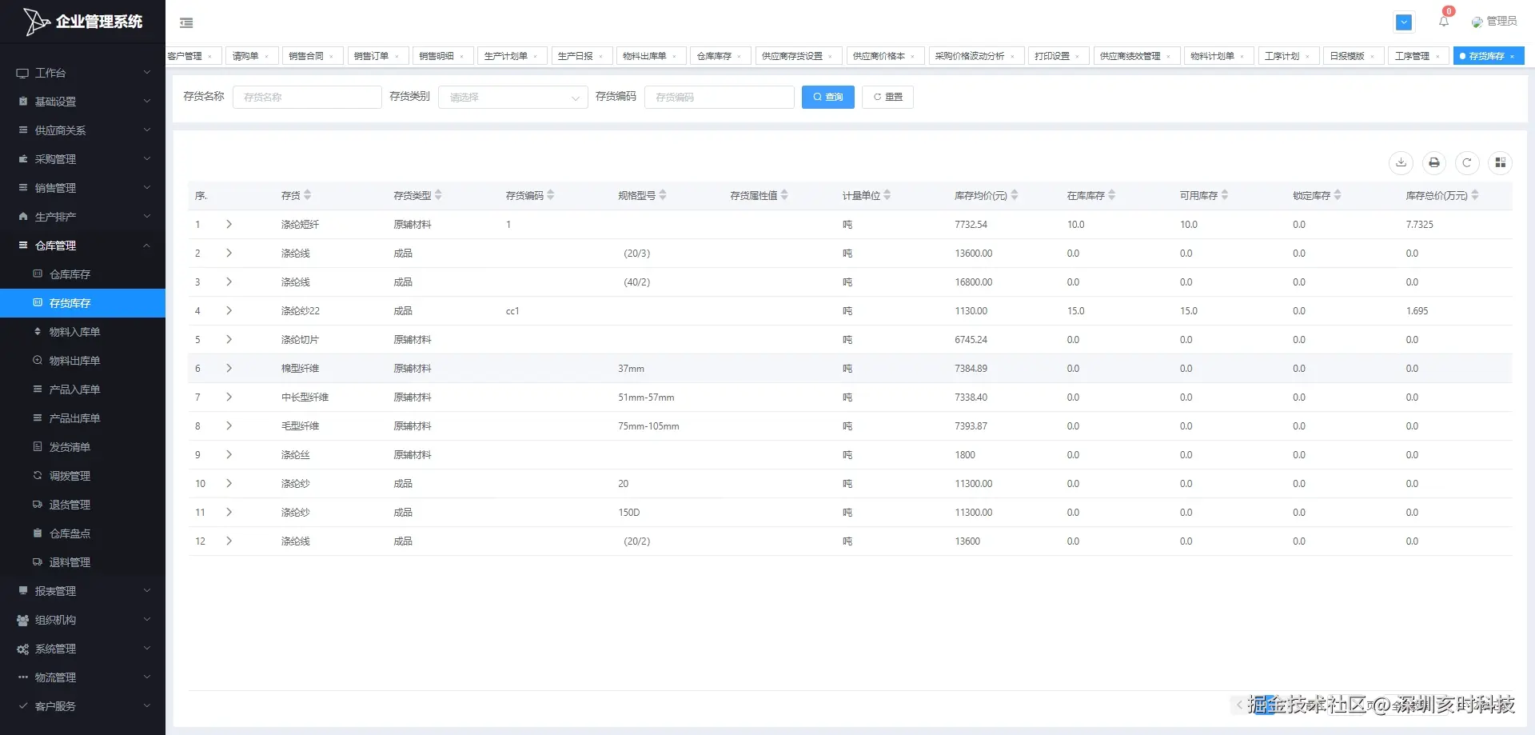Click the monitor icon beside 工作台

(x=22, y=73)
